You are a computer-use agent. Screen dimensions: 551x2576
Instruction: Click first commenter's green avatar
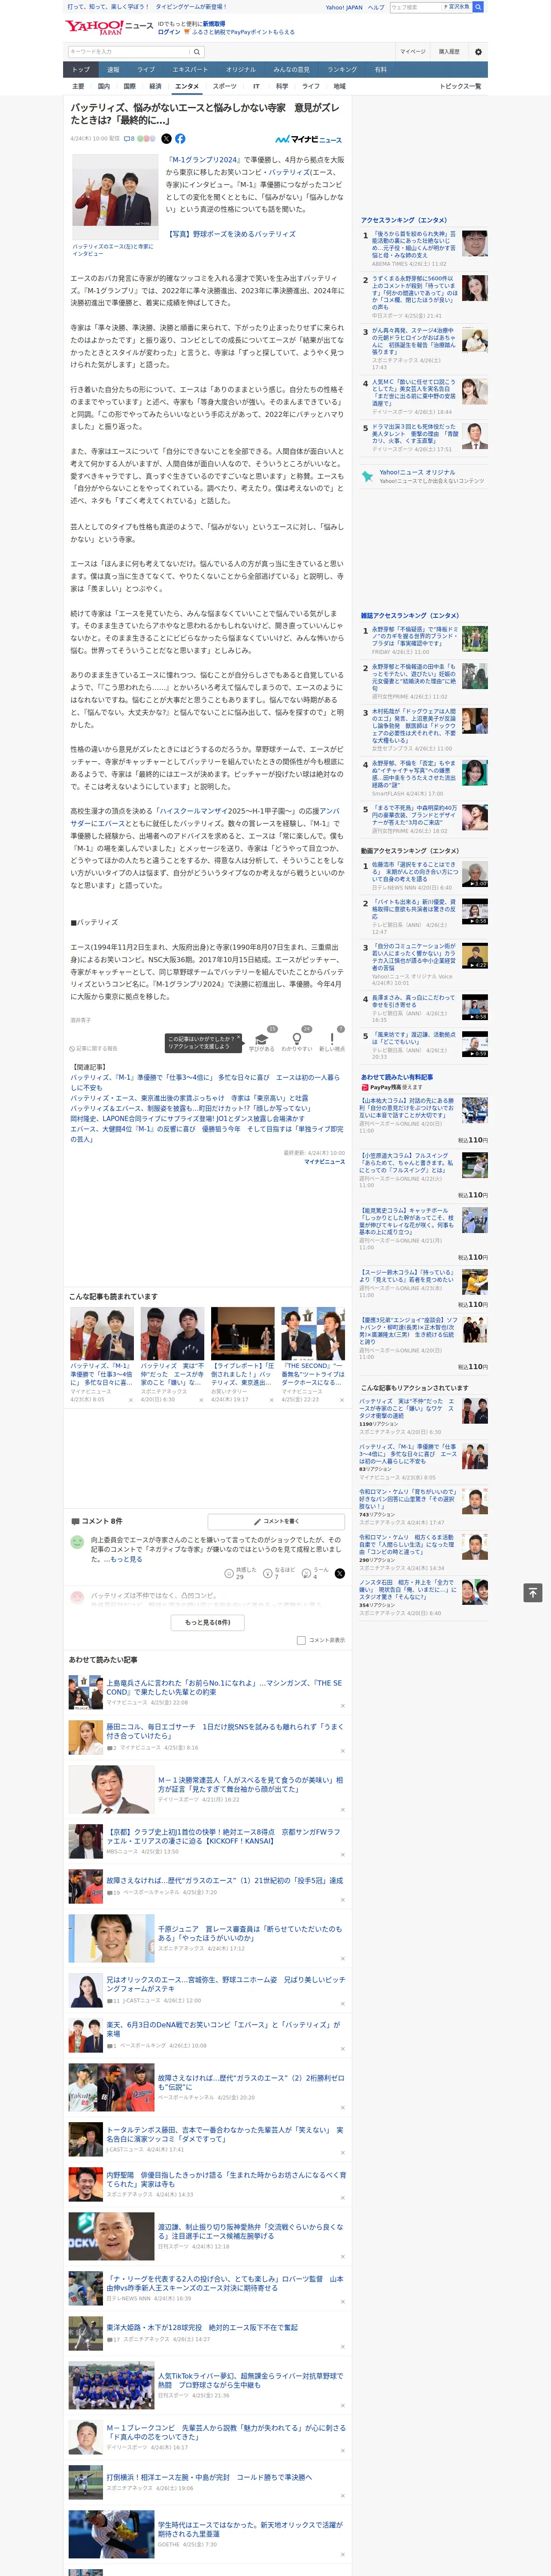(x=77, y=1542)
